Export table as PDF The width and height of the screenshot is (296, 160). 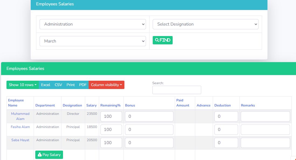[x=83, y=85]
